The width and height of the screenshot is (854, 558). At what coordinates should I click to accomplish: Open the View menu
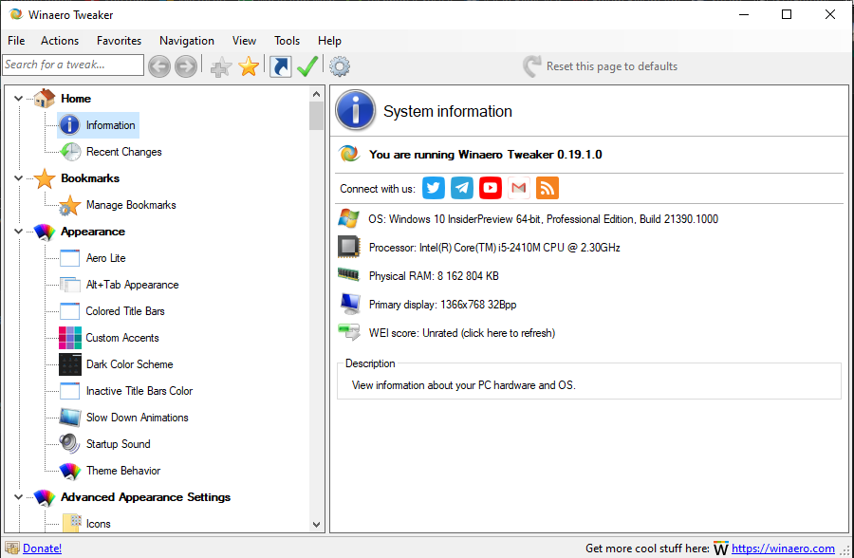click(244, 40)
